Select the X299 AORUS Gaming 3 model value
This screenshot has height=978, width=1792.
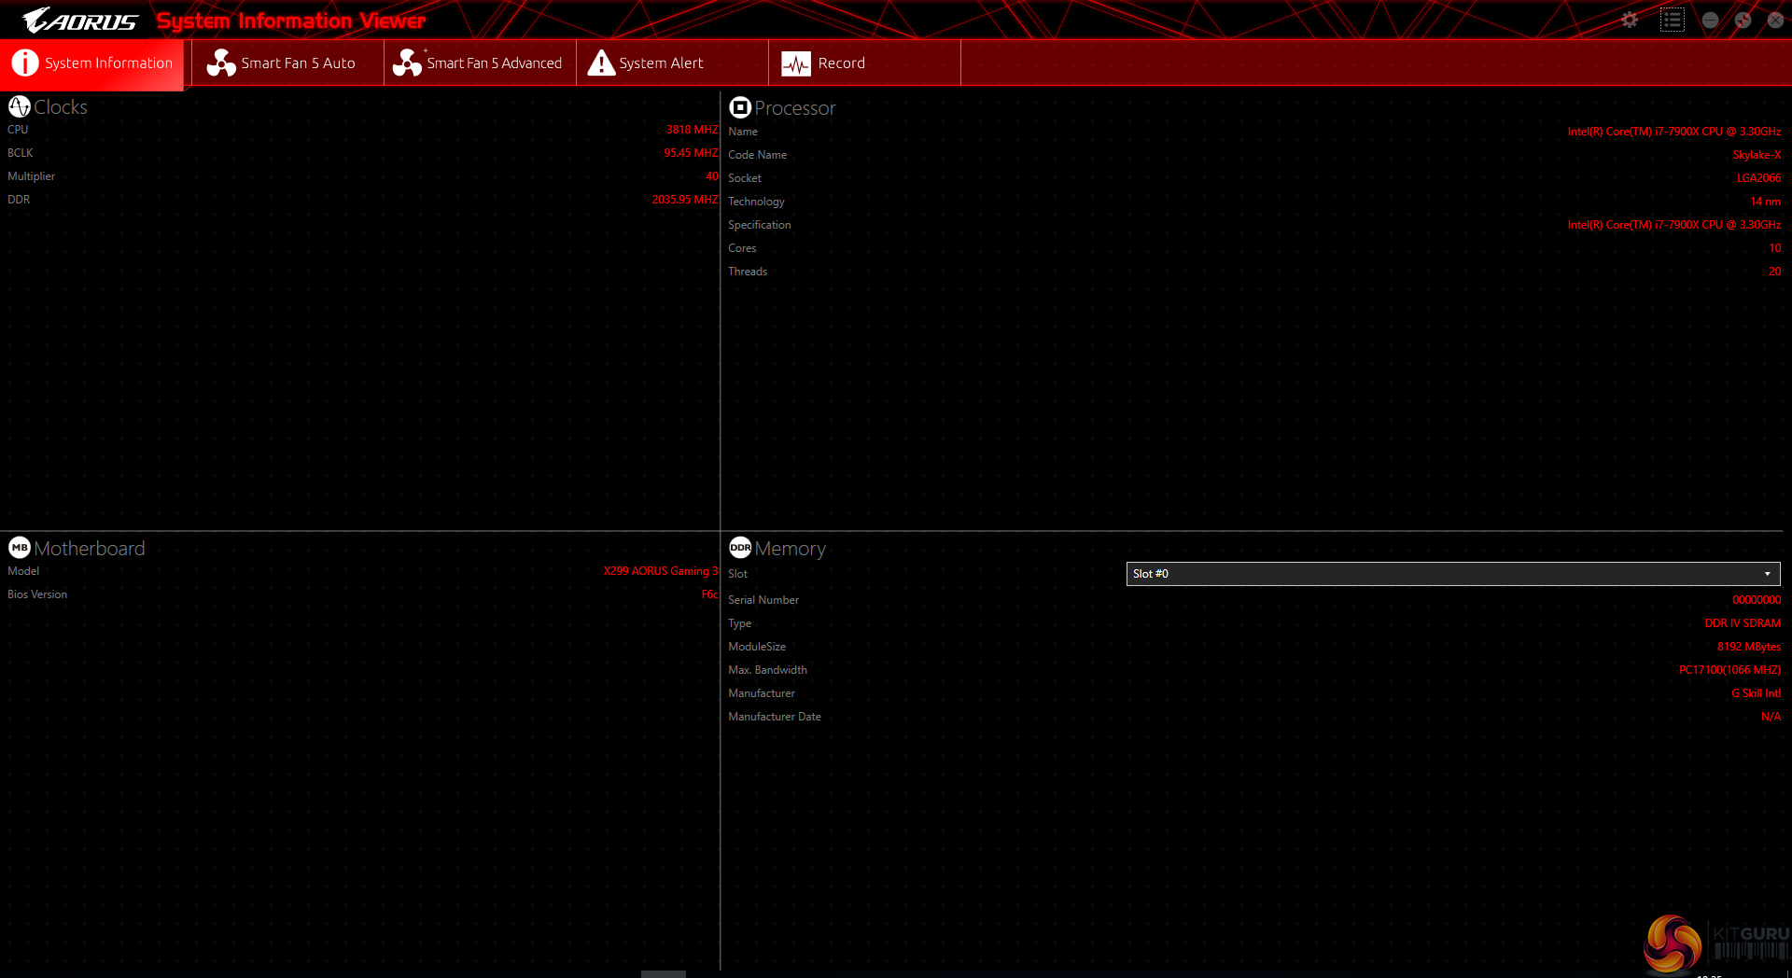coord(661,571)
